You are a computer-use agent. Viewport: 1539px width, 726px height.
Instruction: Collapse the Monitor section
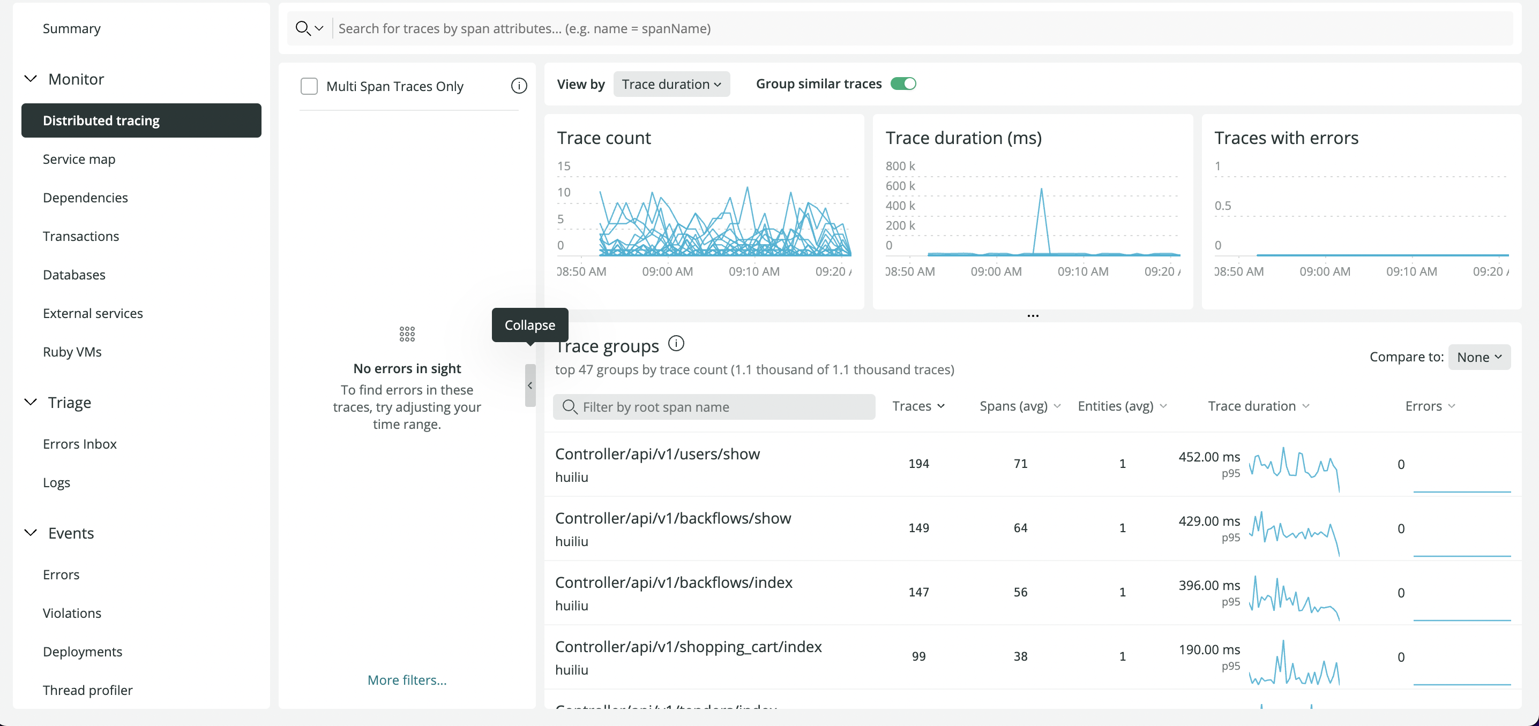tap(31, 79)
